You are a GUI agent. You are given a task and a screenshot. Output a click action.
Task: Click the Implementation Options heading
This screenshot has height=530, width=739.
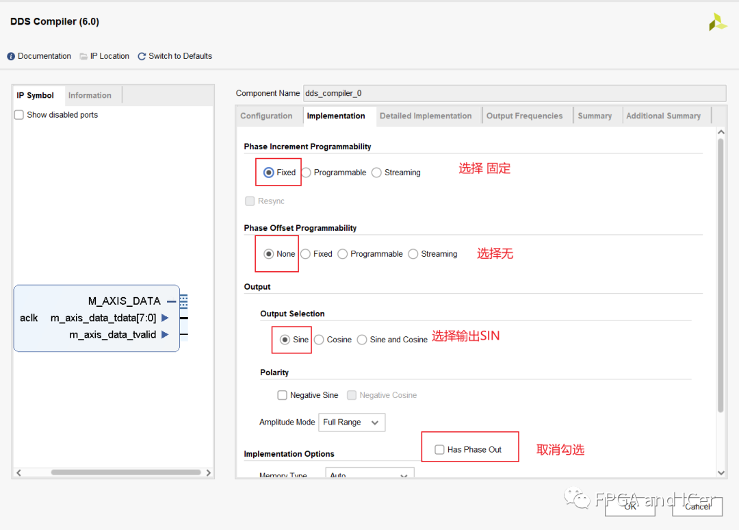289,454
